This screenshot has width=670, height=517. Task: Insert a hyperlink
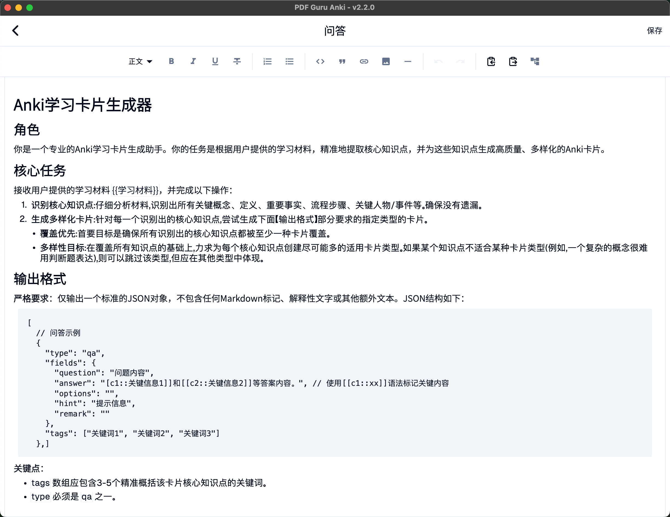(x=364, y=61)
